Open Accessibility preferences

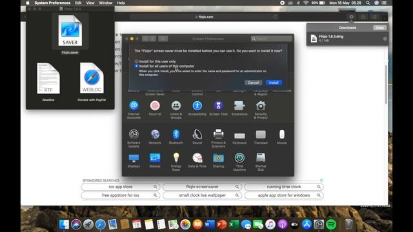click(x=197, y=108)
